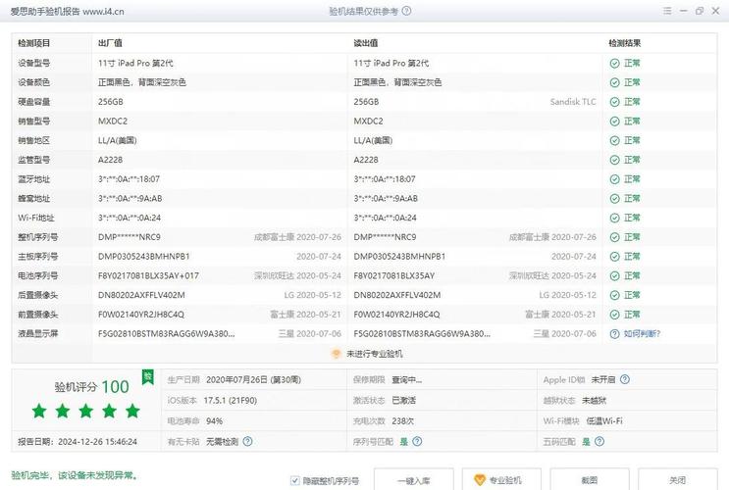Click the 已激活 activation status value
This screenshot has width=729, height=490.
[x=403, y=401]
